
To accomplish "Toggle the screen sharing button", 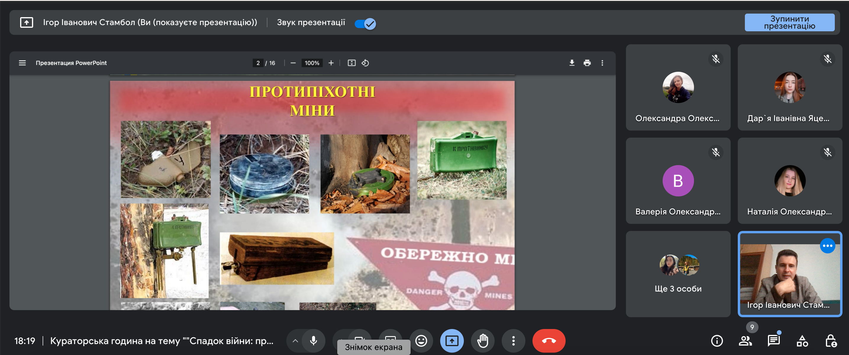I will [451, 341].
